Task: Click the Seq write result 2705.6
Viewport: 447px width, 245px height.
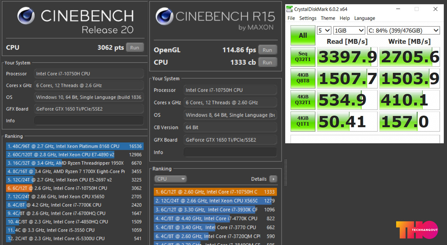Action: click(x=410, y=57)
